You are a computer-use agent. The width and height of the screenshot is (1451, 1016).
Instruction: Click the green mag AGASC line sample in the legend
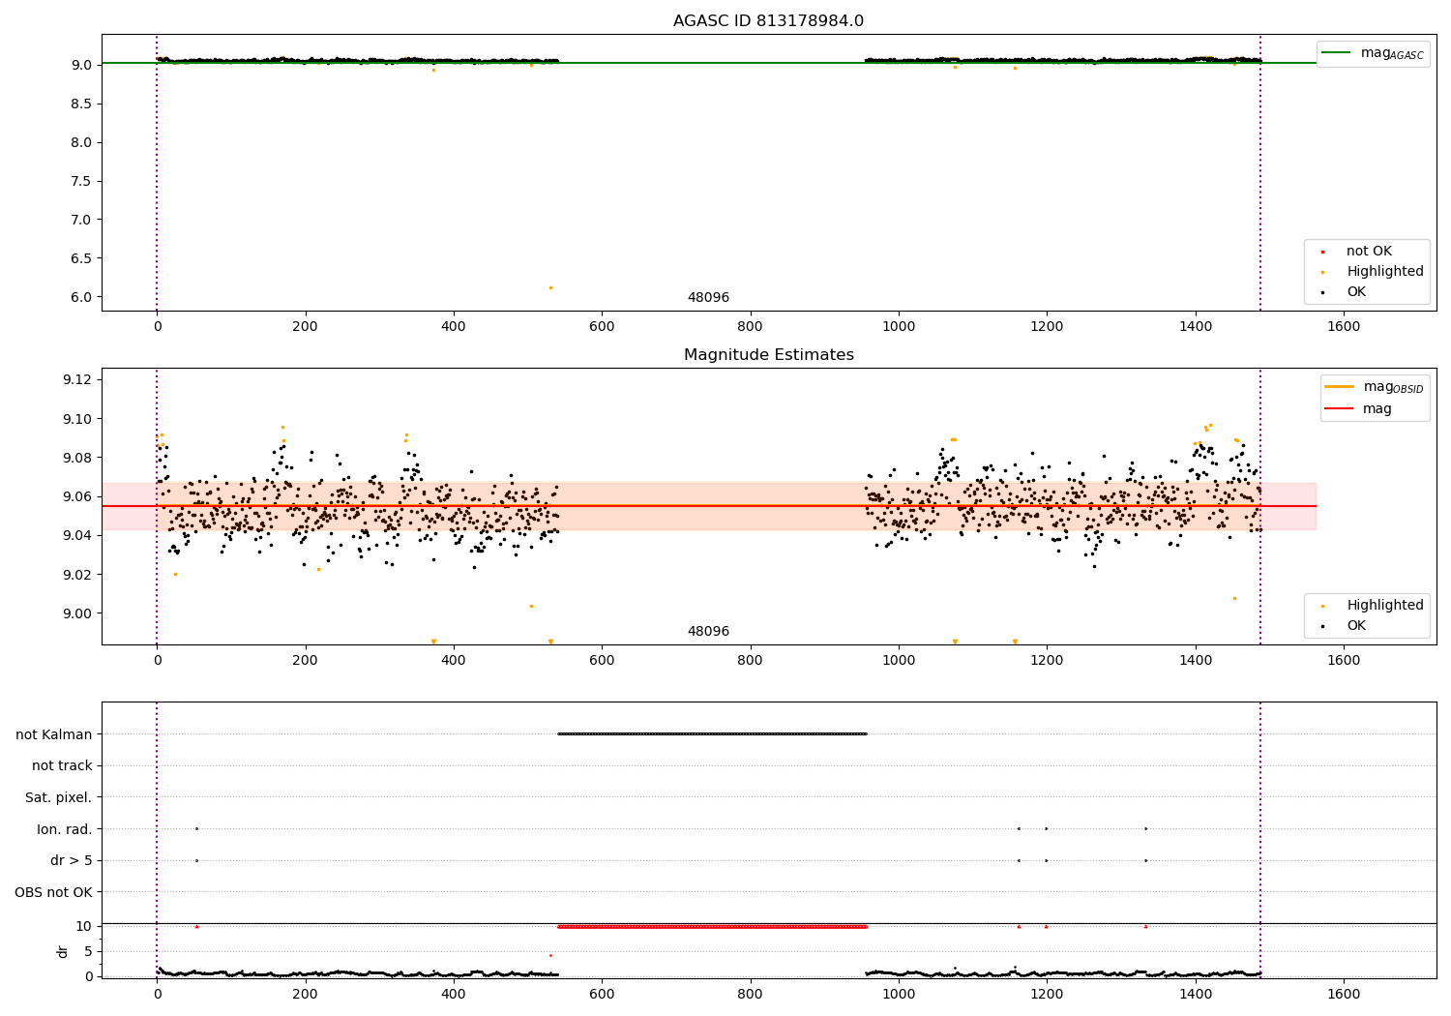(x=1338, y=53)
